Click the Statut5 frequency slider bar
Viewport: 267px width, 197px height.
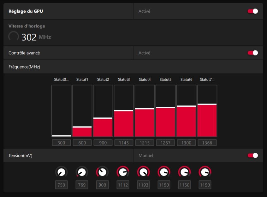tap(165, 111)
